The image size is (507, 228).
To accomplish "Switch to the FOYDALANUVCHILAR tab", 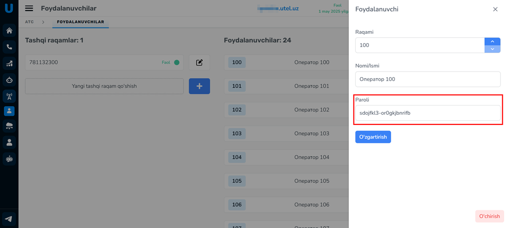I will pos(80,22).
